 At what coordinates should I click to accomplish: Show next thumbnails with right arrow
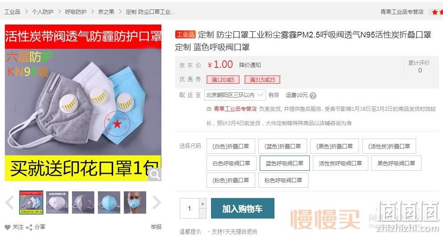[x=156, y=202]
